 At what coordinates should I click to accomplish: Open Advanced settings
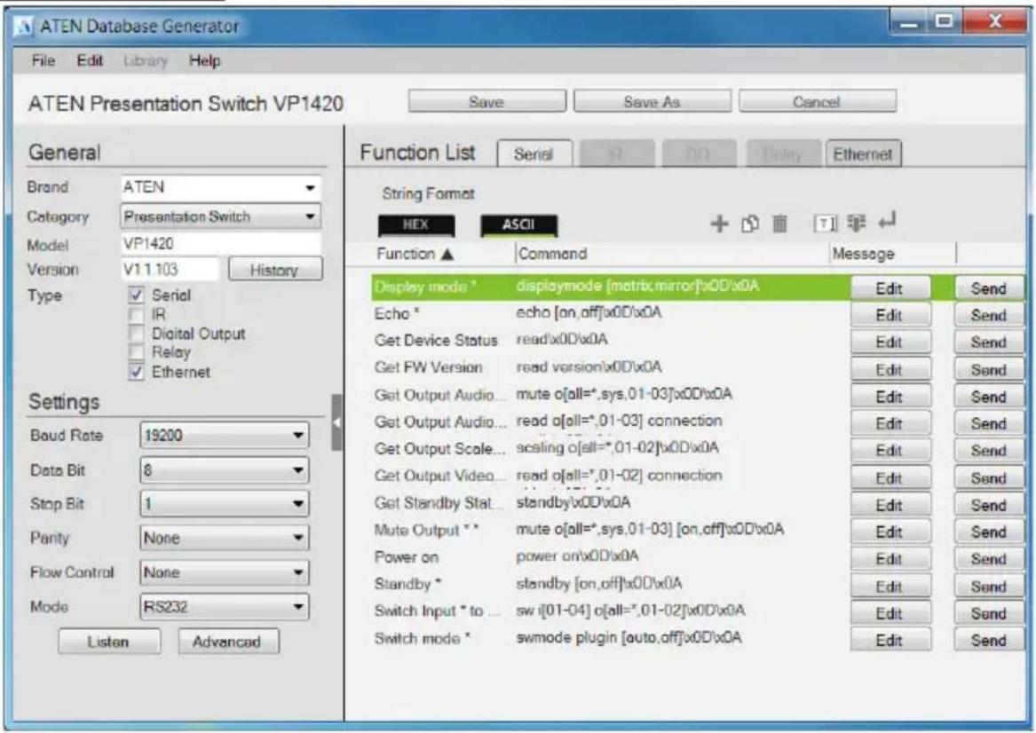pos(227,642)
